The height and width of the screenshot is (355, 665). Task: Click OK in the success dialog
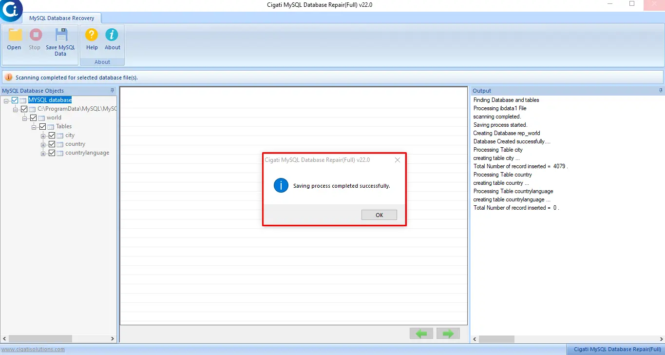coord(379,215)
